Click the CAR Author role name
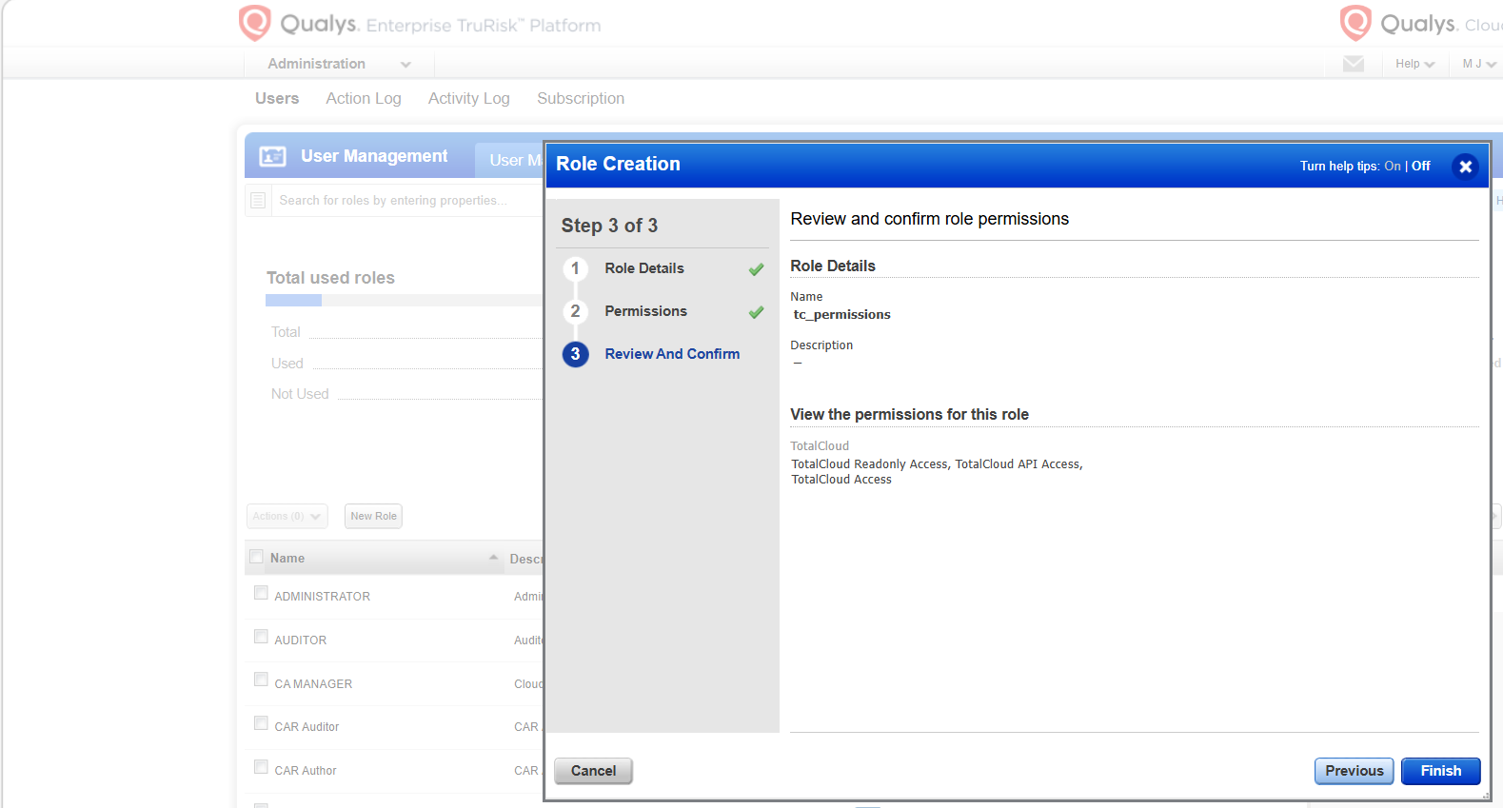Screen dimensions: 1503x808 tap(306, 771)
